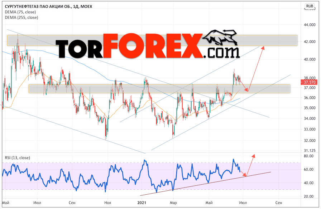Click the RUB currency badge
The image size is (321, 209).
coord(310,6)
